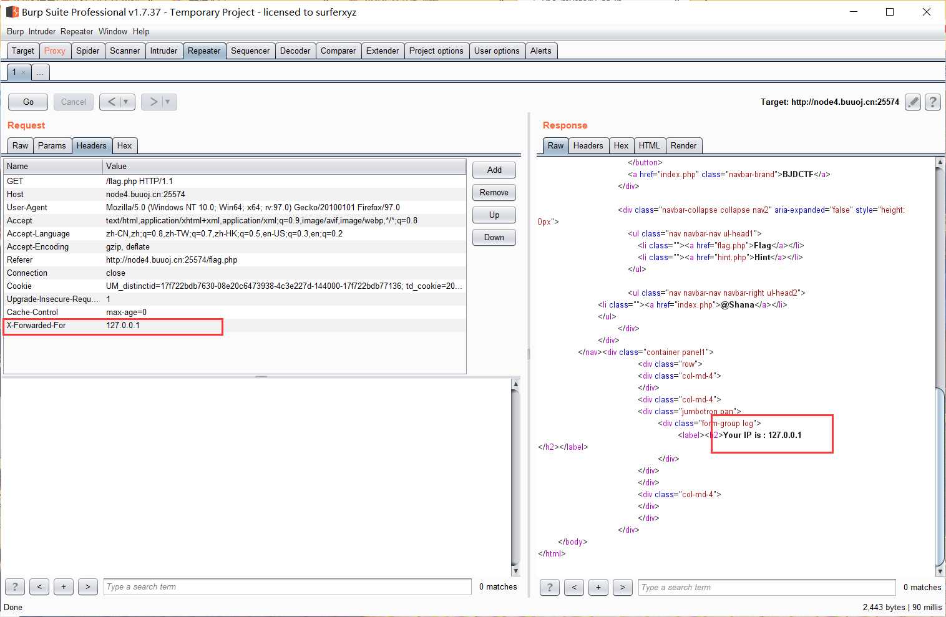Image resolution: width=946 pixels, height=617 pixels.
Task: Select the Accept-Encoding header row
Action: tap(235, 246)
